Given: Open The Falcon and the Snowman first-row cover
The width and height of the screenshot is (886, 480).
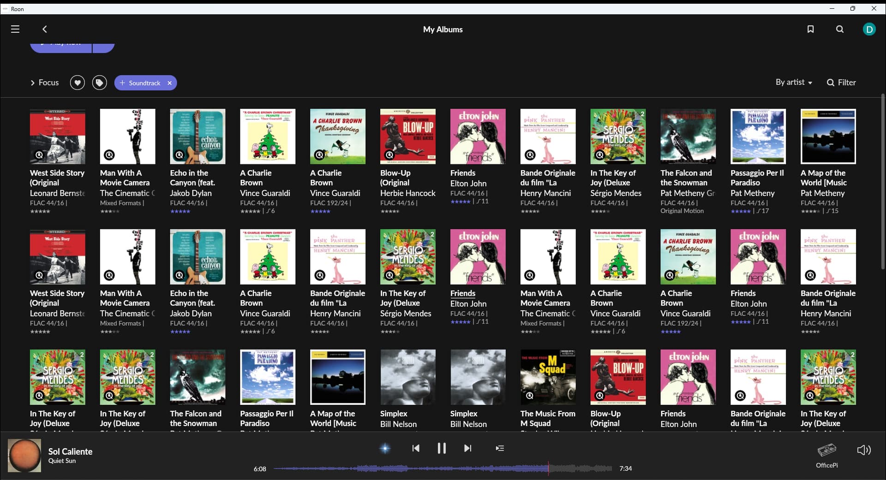Looking at the screenshot, I should coord(688,137).
